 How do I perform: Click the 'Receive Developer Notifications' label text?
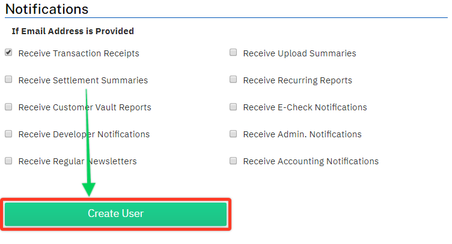point(84,134)
